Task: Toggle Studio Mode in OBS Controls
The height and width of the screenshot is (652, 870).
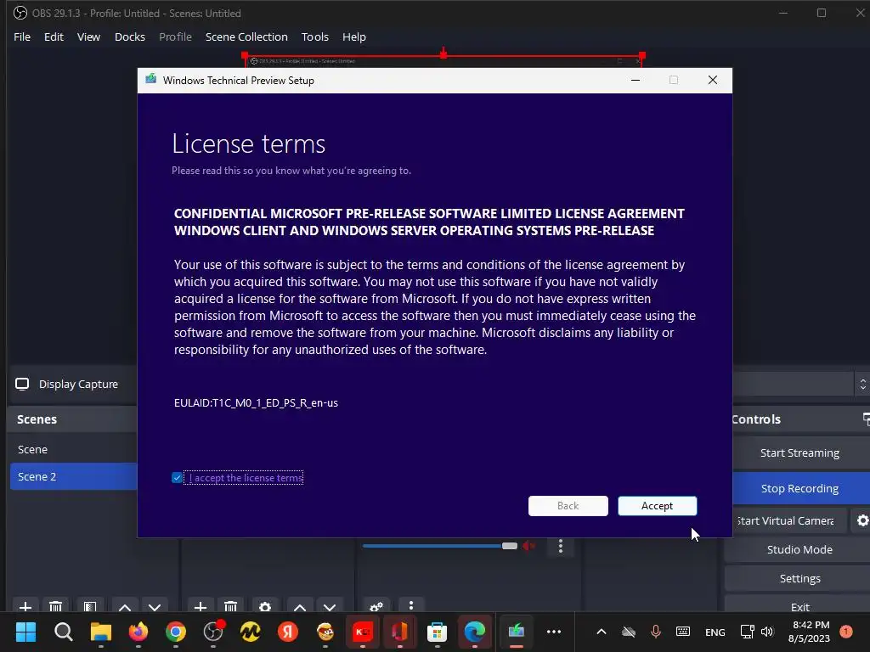Action: tap(799, 549)
